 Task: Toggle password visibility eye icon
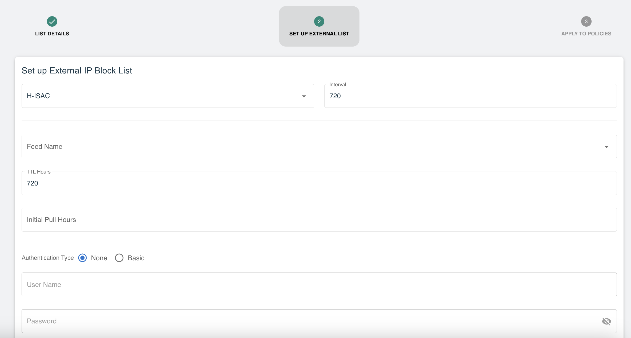coord(606,321)
